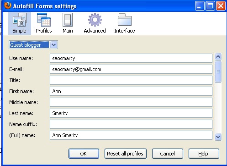Maximize the Autofill Forms settings window
This screenshot has height=166, width=227.
tap(210, 6)
